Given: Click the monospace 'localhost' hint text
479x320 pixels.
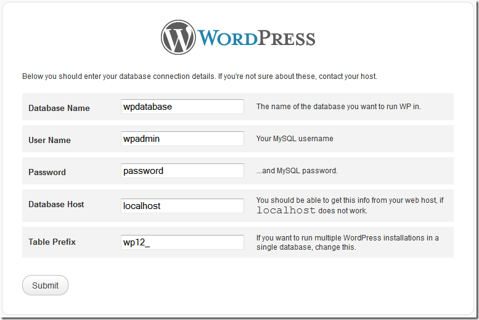Looking at the screenshot, I should click(x=286, y=210).
